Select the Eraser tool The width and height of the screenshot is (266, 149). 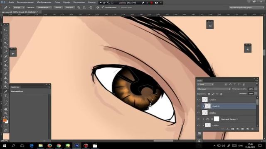(5, 74)
